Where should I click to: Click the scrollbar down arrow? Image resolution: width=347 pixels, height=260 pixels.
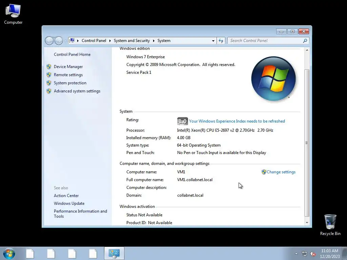coord(307,223)
